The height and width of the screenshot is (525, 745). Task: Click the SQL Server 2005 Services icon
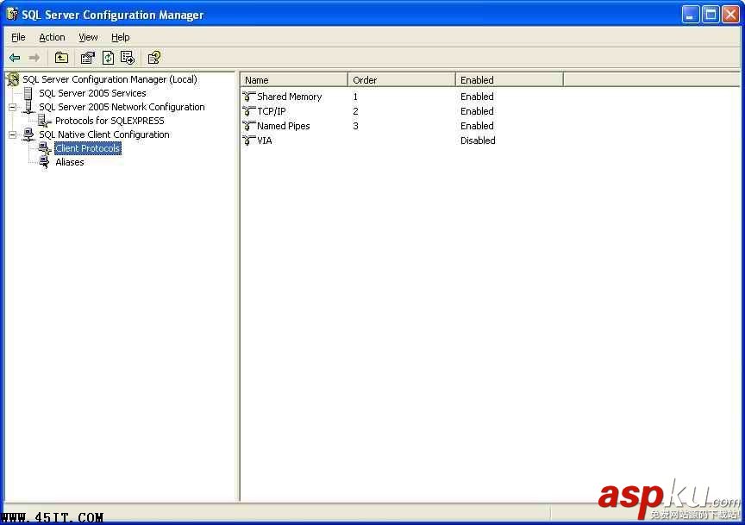(x=28, y=93)
